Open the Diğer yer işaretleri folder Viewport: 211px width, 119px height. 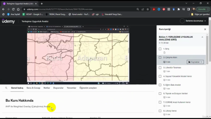click(200, 14)
